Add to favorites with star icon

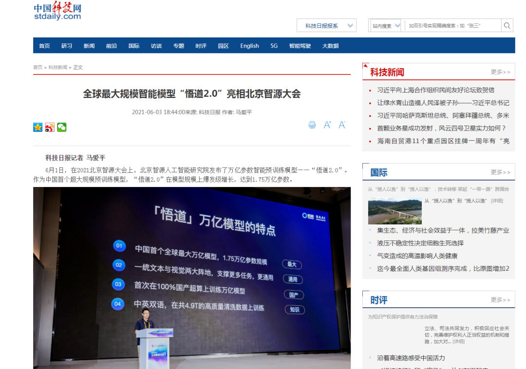pyautogui.click(x=38, y=128)
